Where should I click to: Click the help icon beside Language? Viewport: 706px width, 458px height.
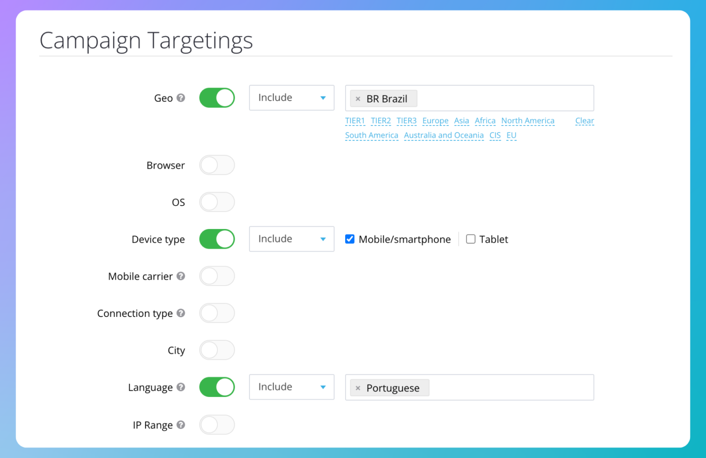181,387
